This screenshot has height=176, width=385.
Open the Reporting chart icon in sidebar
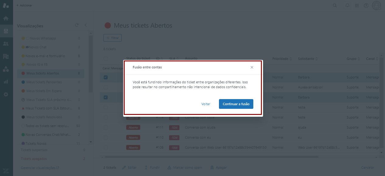point(6,81)
